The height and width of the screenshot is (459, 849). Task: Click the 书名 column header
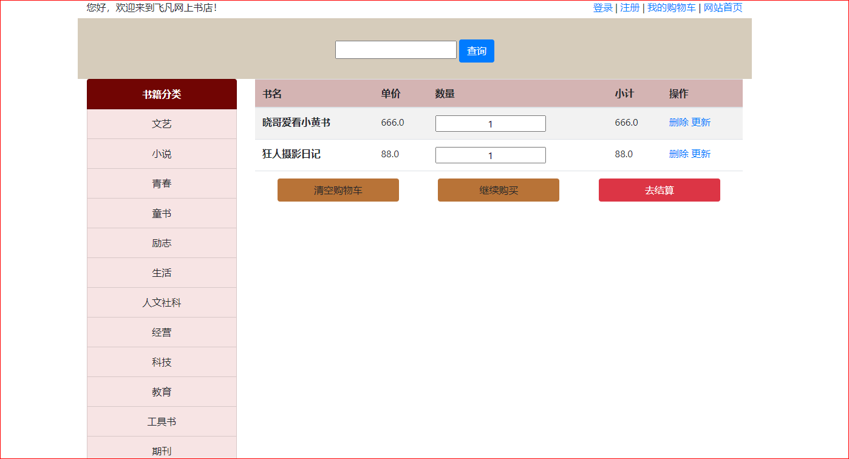[x=272, y=93]
